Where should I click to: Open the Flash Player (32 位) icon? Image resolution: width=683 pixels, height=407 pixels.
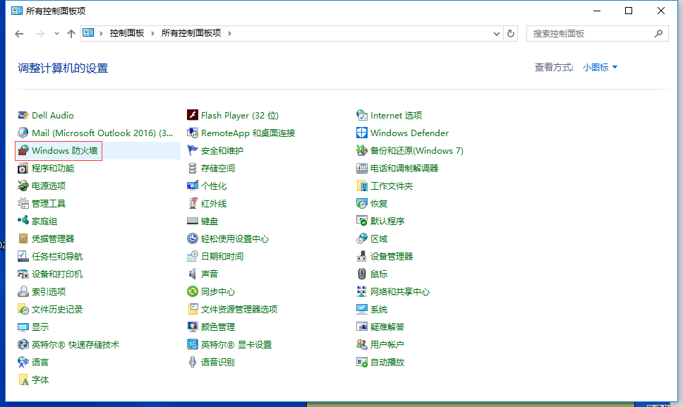(x=193, y=116)
